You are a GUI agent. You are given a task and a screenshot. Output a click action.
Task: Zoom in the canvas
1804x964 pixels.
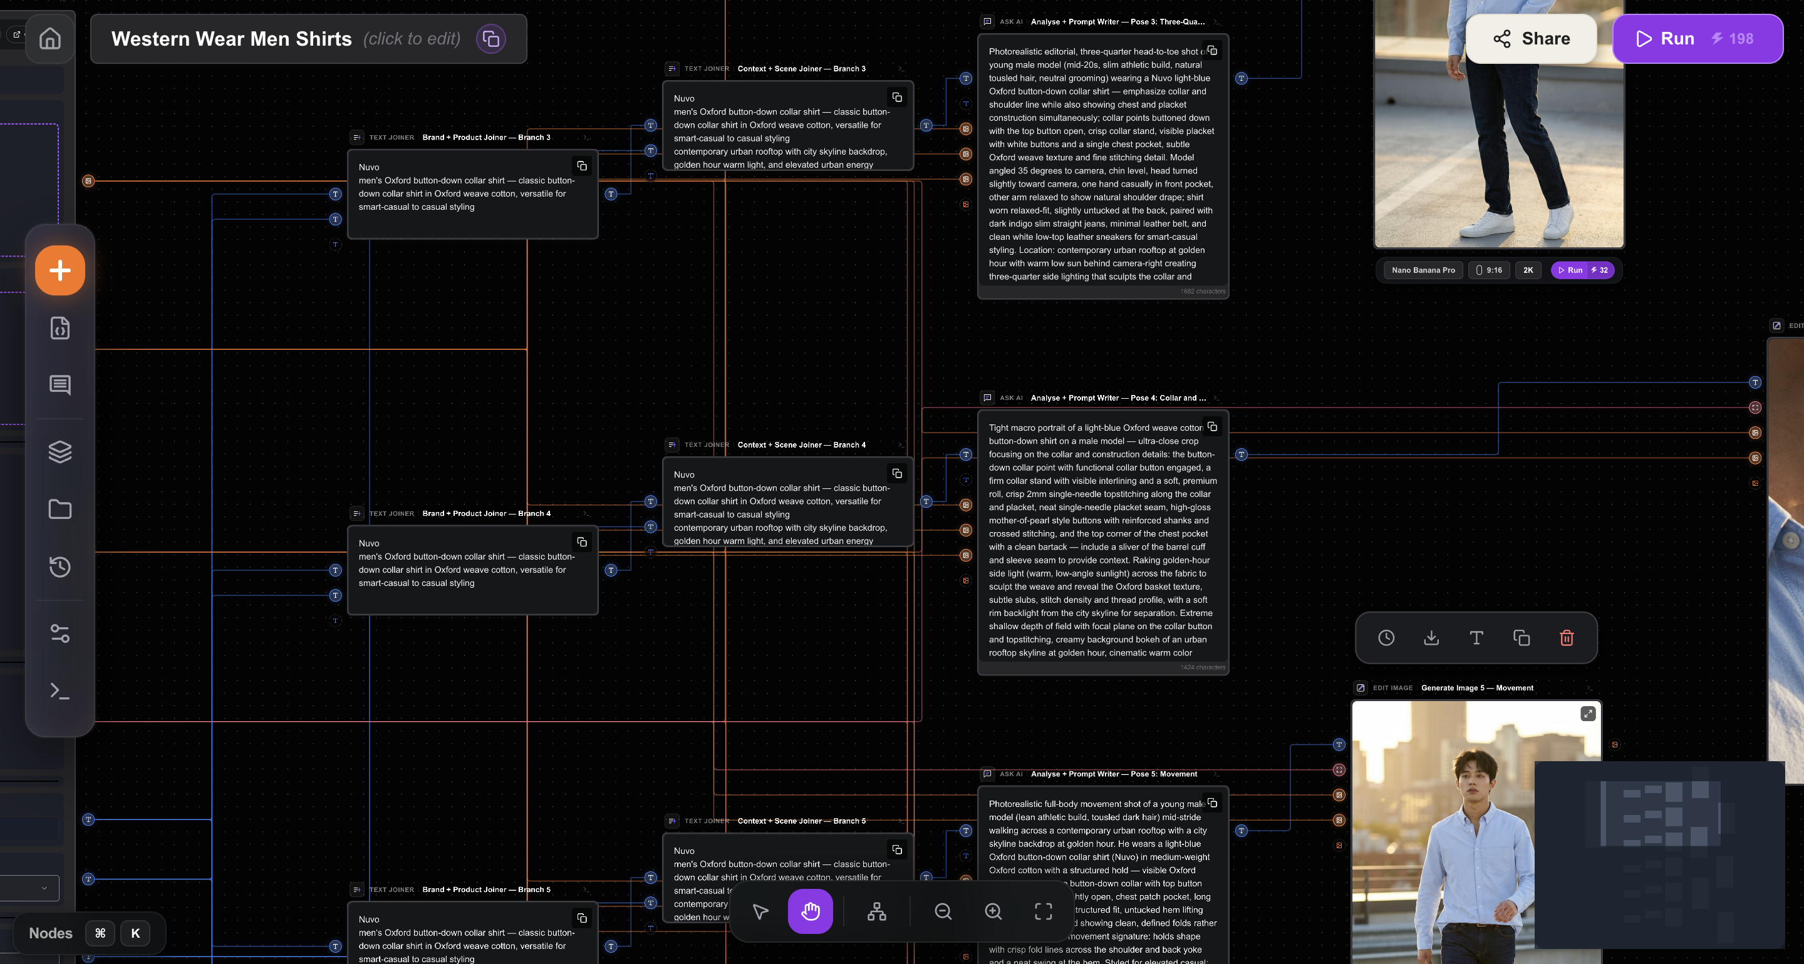click(993, 911)
